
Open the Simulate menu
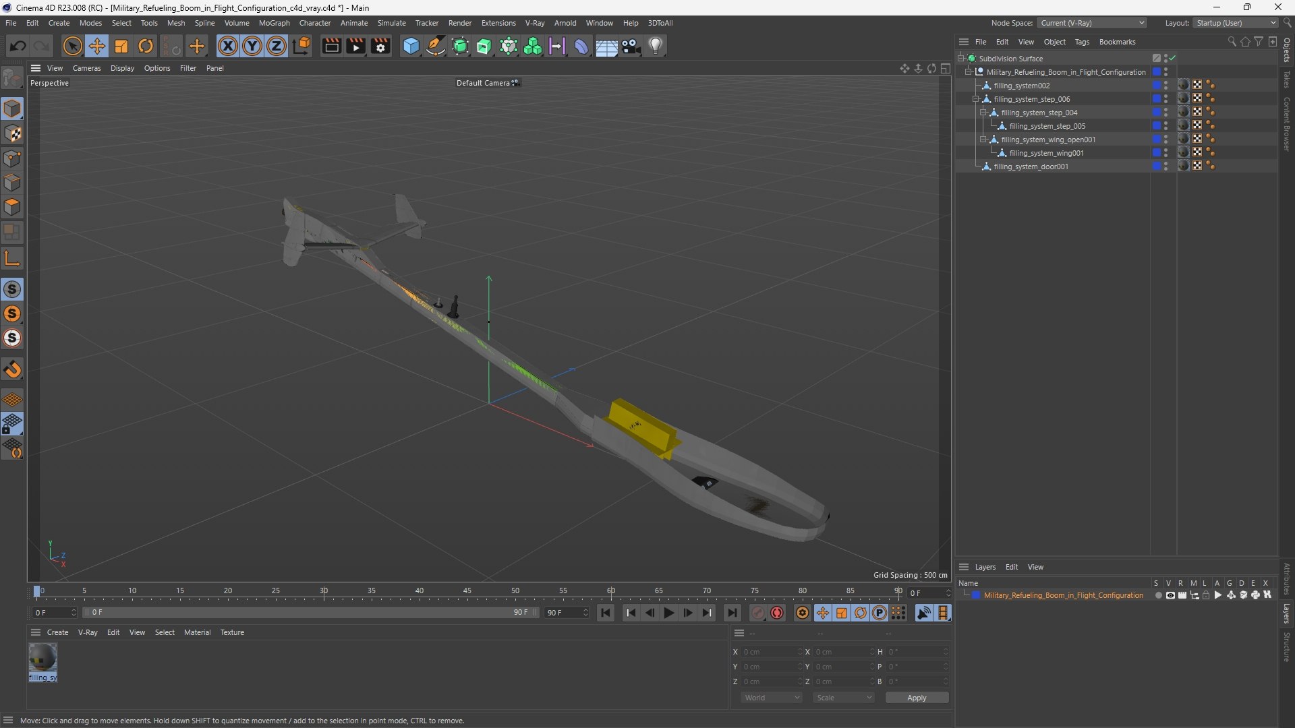tap(391, 23)
